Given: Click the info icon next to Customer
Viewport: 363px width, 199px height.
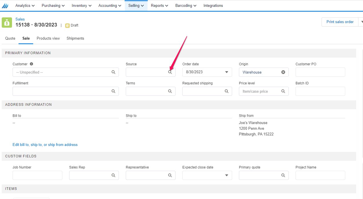Looking at the screenshot, I should tap(31, 64).
